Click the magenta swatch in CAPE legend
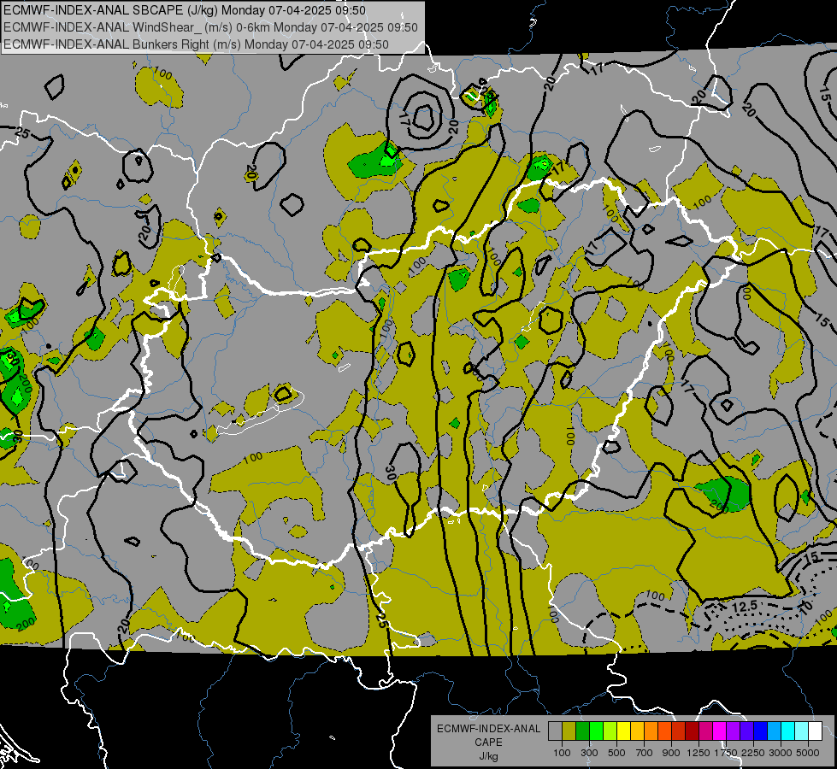Image resolution: width=837 pixels, height=769 pixels. [720, 731]
